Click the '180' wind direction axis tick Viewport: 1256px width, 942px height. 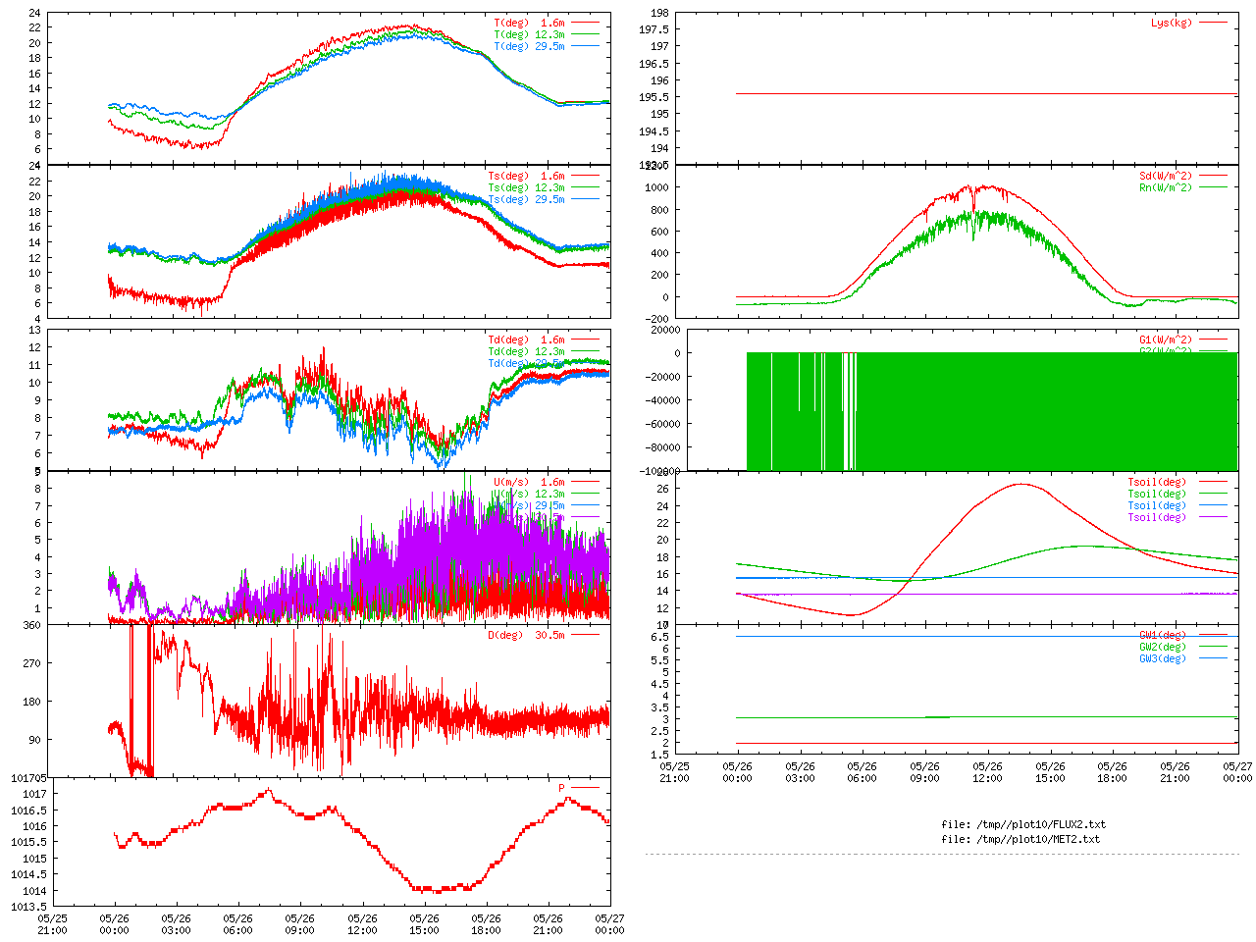coord(31,702)
